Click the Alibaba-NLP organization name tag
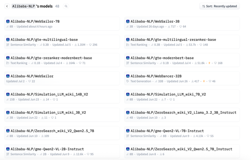The width and height of the screenshot is (251, 160). click(x=24, y=6)
